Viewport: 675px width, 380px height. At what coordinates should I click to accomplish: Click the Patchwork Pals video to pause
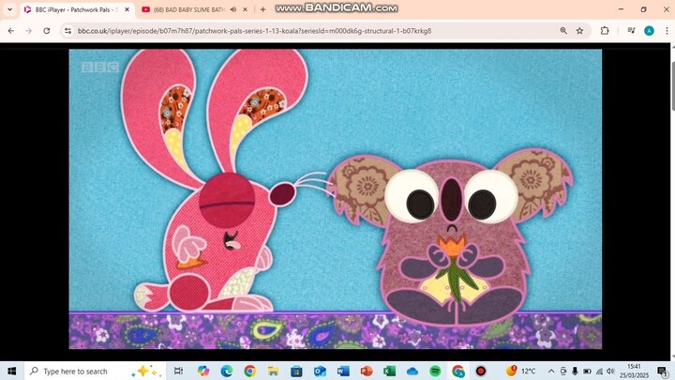tap(335, 197)
